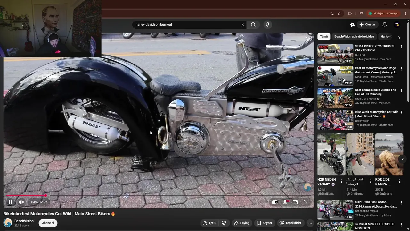Click the Teşekkürler thanks button
Viewport: 410px width, 231px height.
coord(290,223)
